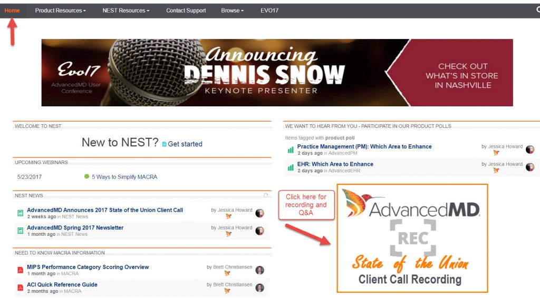Click the refresh circle icon in NEST News header
Image resolution: width=540 pixels, height=298 pixels.
(266, 195)
